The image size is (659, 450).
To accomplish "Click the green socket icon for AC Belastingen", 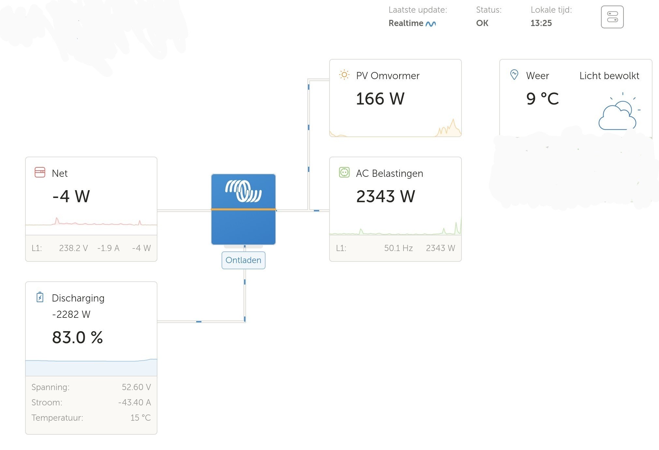I will (x=344, y=172).
